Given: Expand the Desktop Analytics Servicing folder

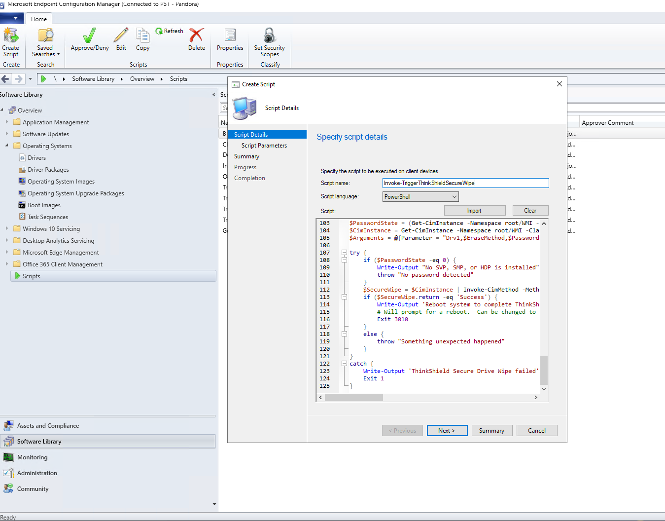Looking at the screenshot, I should [7, 240].
